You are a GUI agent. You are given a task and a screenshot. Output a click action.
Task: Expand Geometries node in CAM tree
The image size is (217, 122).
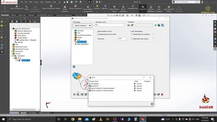tap(11, 51)
